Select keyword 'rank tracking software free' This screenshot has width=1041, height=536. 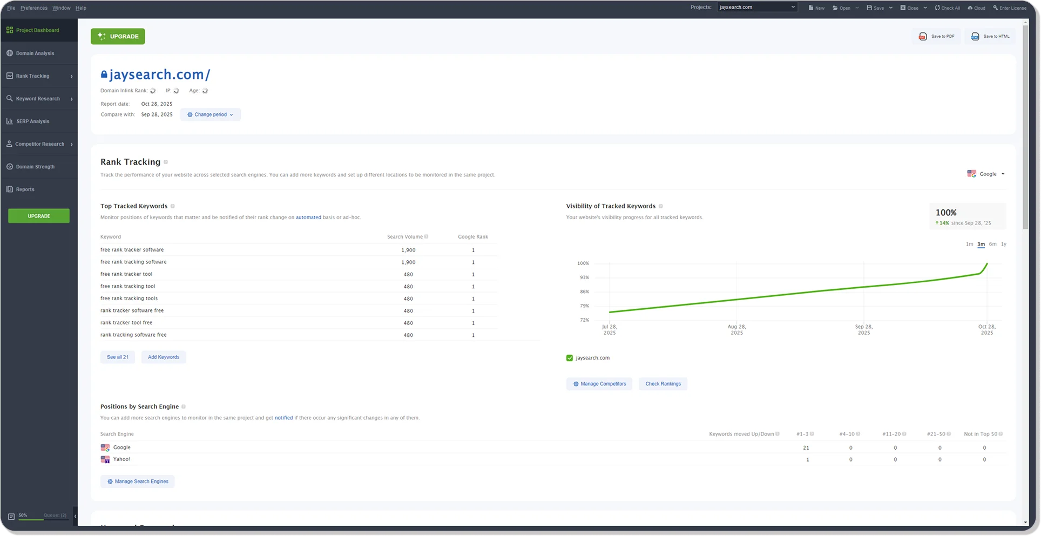133,335
